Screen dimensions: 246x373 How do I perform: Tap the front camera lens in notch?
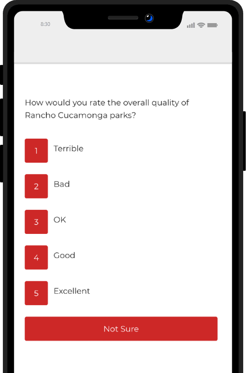(149, 18)
